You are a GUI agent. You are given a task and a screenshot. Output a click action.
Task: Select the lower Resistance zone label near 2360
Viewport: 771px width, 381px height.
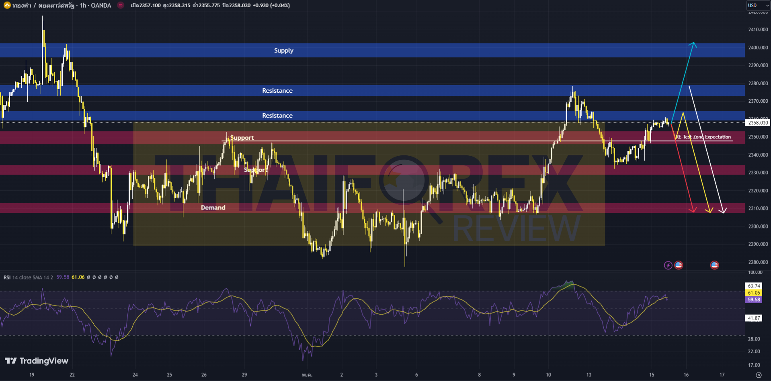tap(277, 116)
